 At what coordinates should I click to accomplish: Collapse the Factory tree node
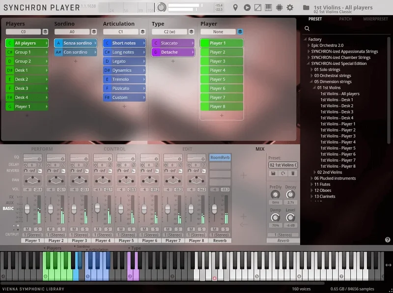pos(305,39)
